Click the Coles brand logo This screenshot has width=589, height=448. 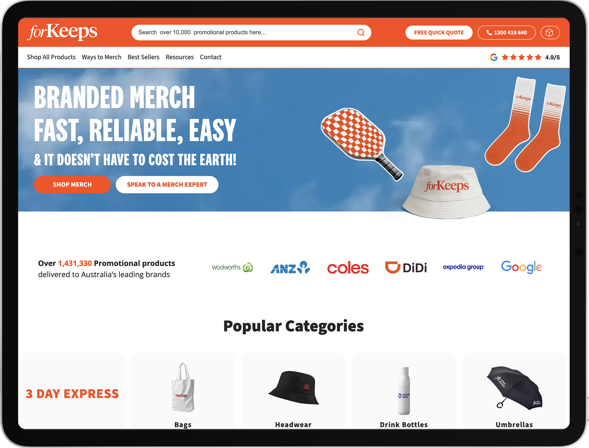tap(348, 268)
